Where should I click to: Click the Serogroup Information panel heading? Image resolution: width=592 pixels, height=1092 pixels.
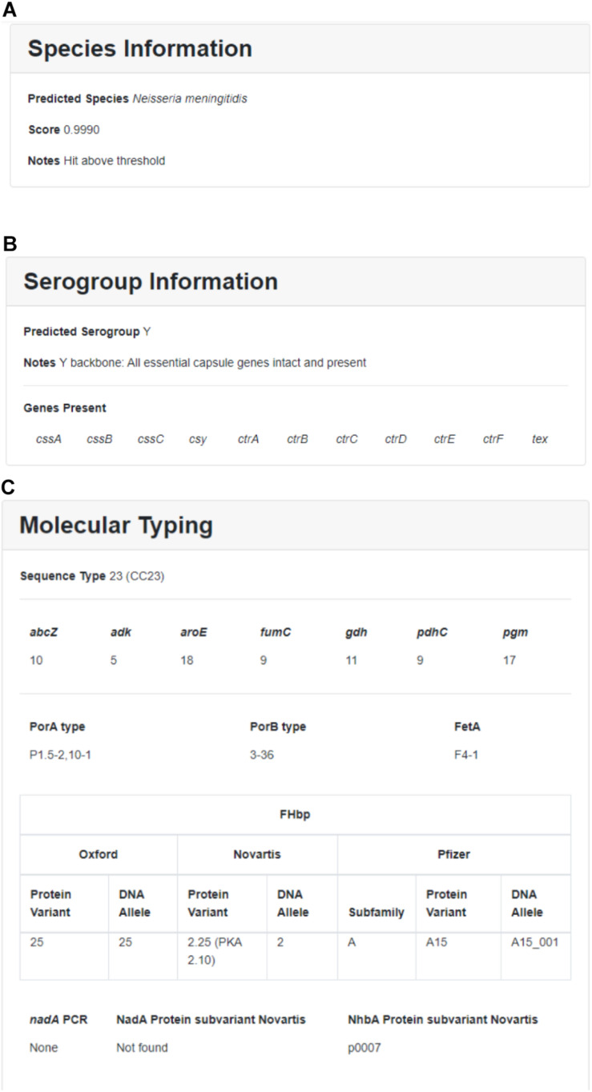(x=151, y=281)
